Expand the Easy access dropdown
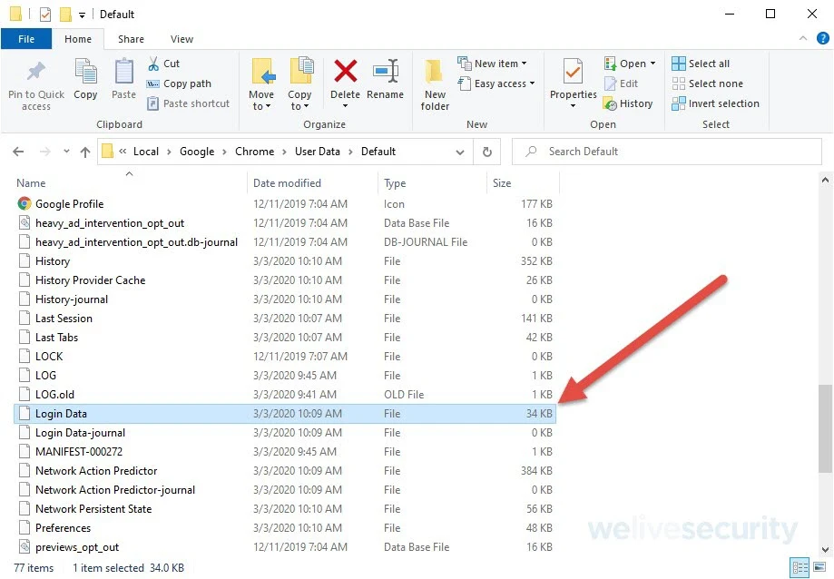Screen dimensions: 834x579 coord(496,83)
